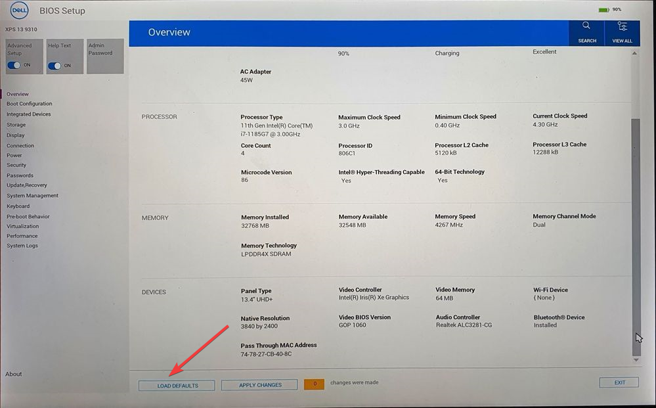This screenshot has width=656, height=408.
Task: Open System Logs
Action: pos(22,246)
